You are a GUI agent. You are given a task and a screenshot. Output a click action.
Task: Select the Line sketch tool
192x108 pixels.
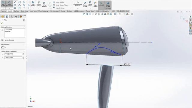(15, 2)
